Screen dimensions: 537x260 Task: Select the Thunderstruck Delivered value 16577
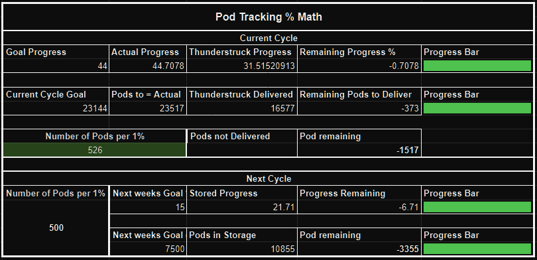pos(242,109)
